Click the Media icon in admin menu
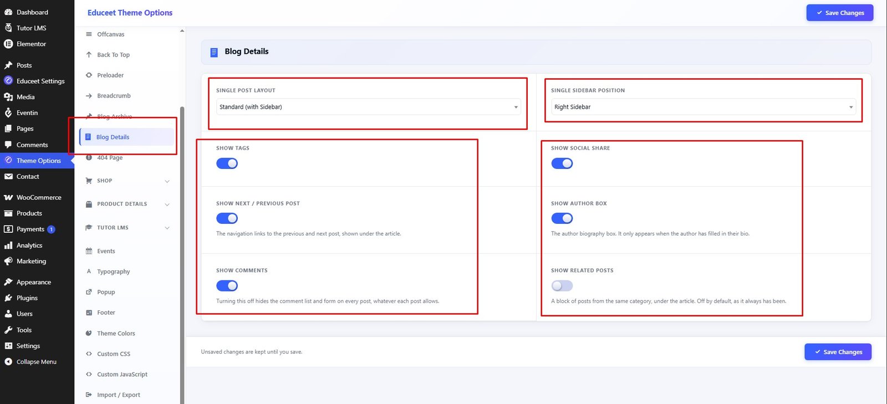887x404 pixels. (8, 97)
